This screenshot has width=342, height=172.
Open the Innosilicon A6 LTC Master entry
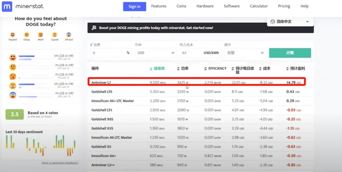(x=112, y=138)
